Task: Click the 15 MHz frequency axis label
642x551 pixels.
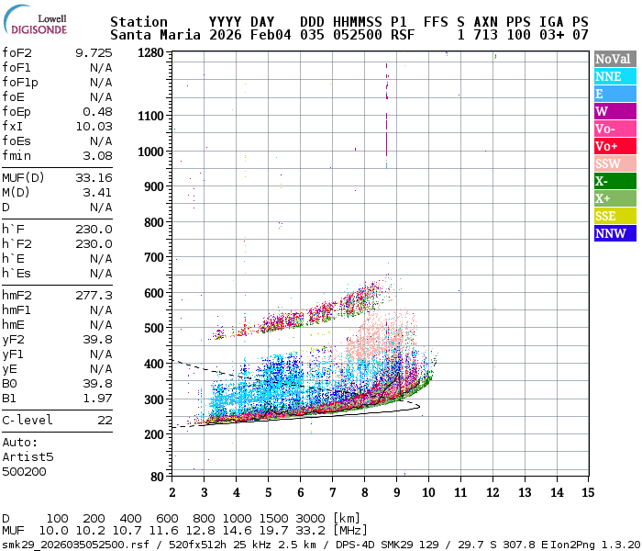Action: 587,494
